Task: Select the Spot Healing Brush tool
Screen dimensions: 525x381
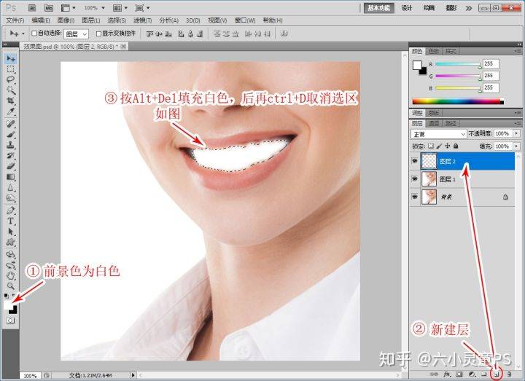Action: click(x=11, y=124)
